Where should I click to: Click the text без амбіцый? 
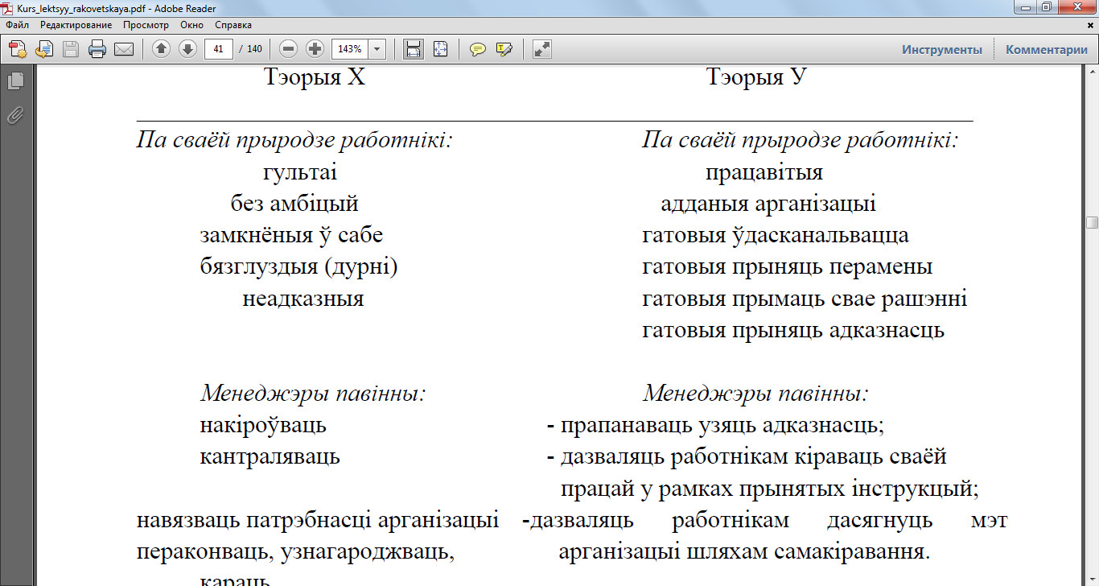(294, 204)
